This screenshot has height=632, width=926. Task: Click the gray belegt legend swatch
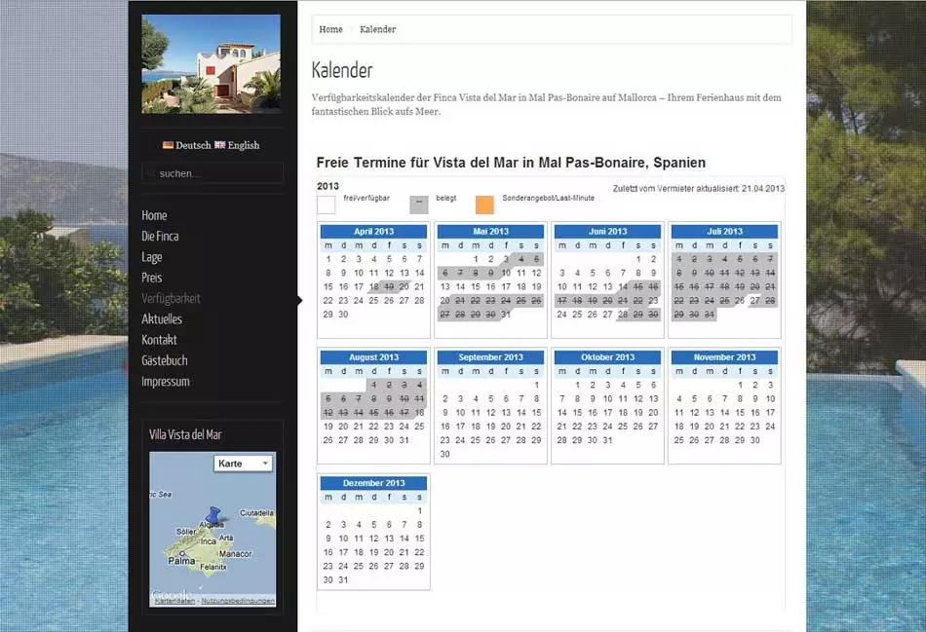[x=419, y=204]
